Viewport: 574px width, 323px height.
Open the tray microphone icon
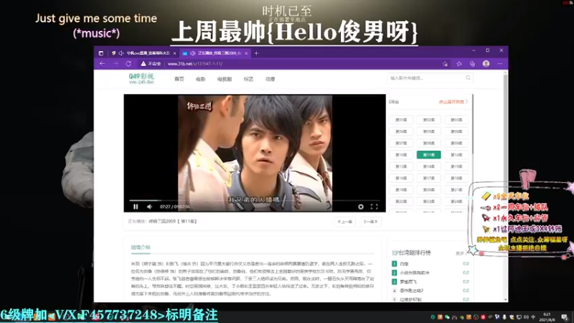point(504,317)
